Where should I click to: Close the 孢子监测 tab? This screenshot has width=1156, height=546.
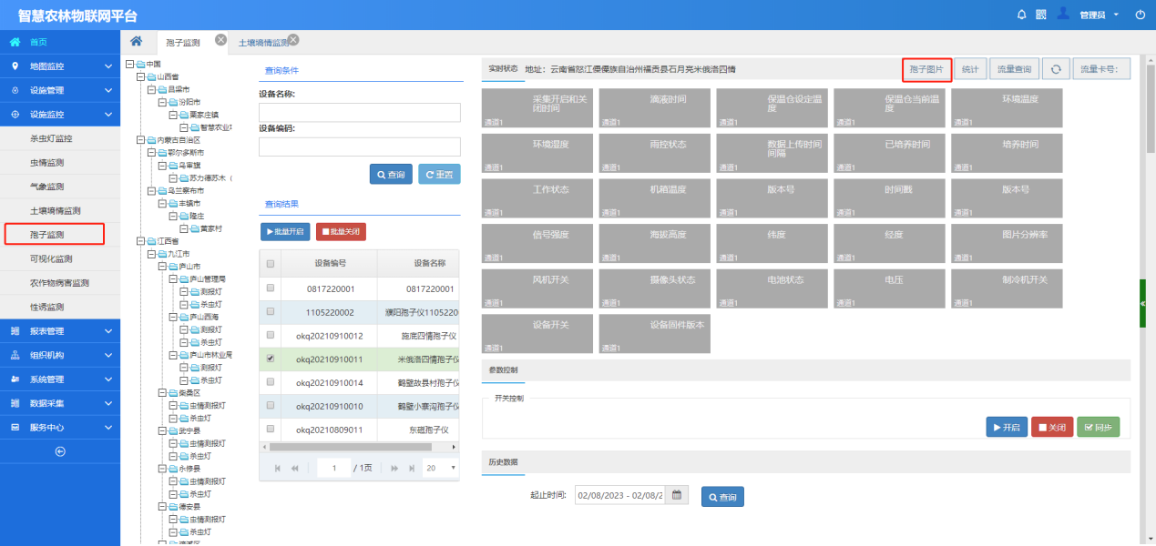(220, 39)
